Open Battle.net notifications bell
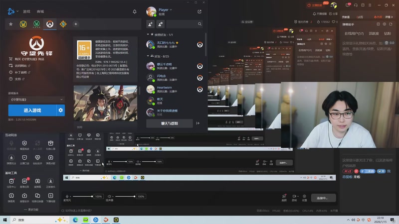399x224 pixels. (135, 11)
